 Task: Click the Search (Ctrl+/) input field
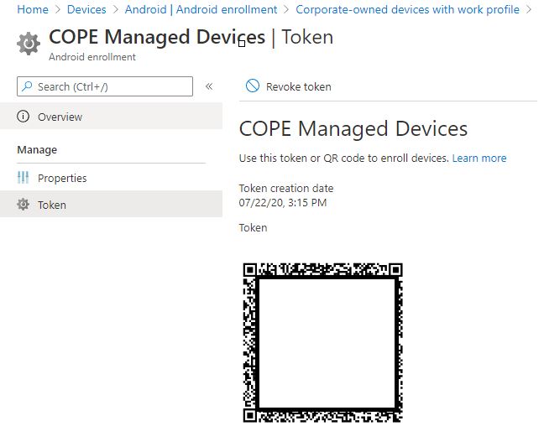(x=105, y=86)
